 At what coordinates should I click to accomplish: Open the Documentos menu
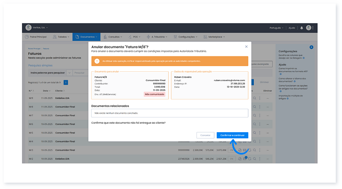pyautogui.click(x=88, y=37)
